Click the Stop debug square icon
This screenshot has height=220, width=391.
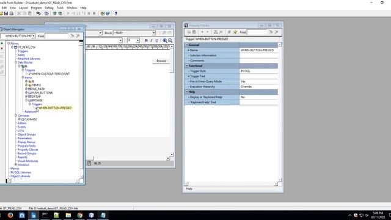(x=94, y=13)
